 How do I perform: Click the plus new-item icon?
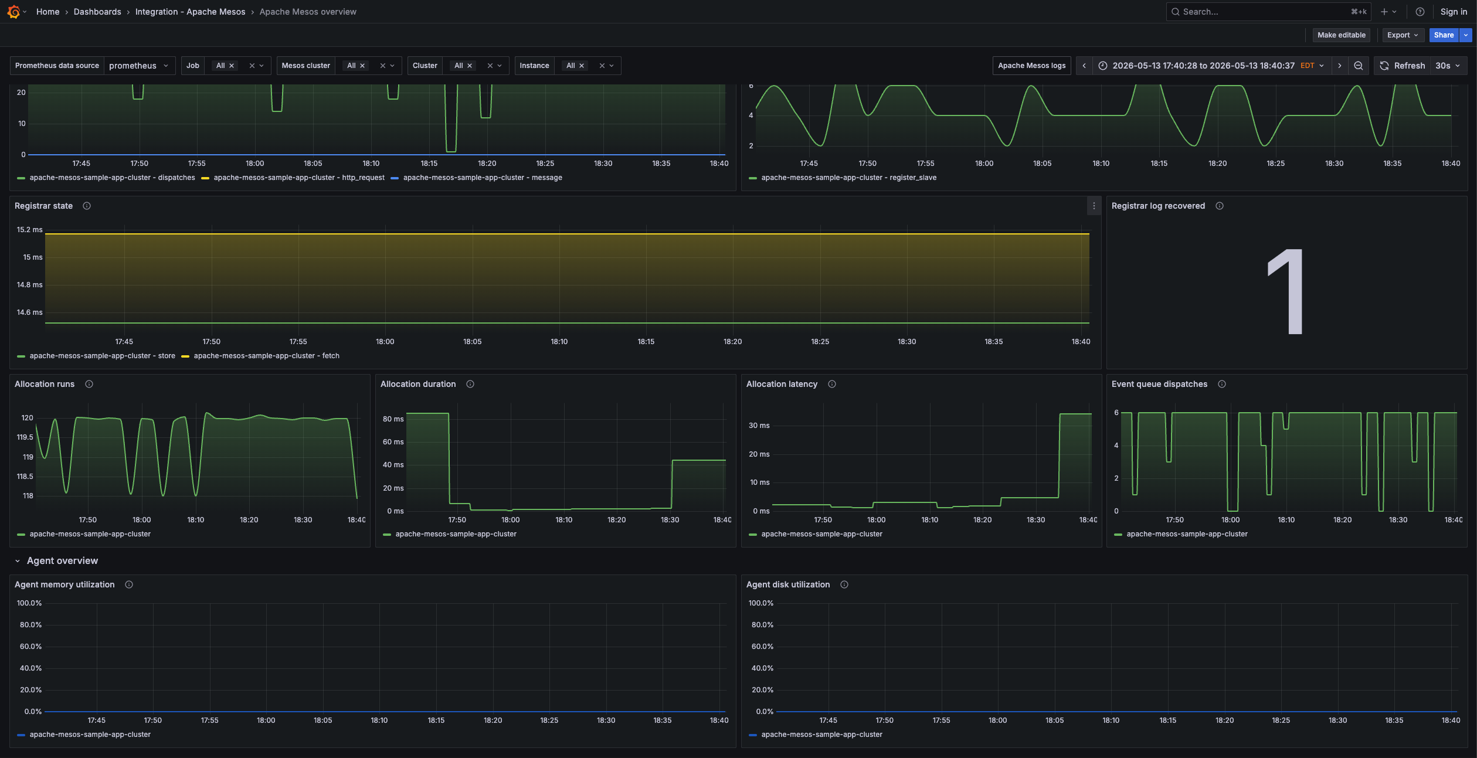pyautogui.click(x=1384, y=12)
